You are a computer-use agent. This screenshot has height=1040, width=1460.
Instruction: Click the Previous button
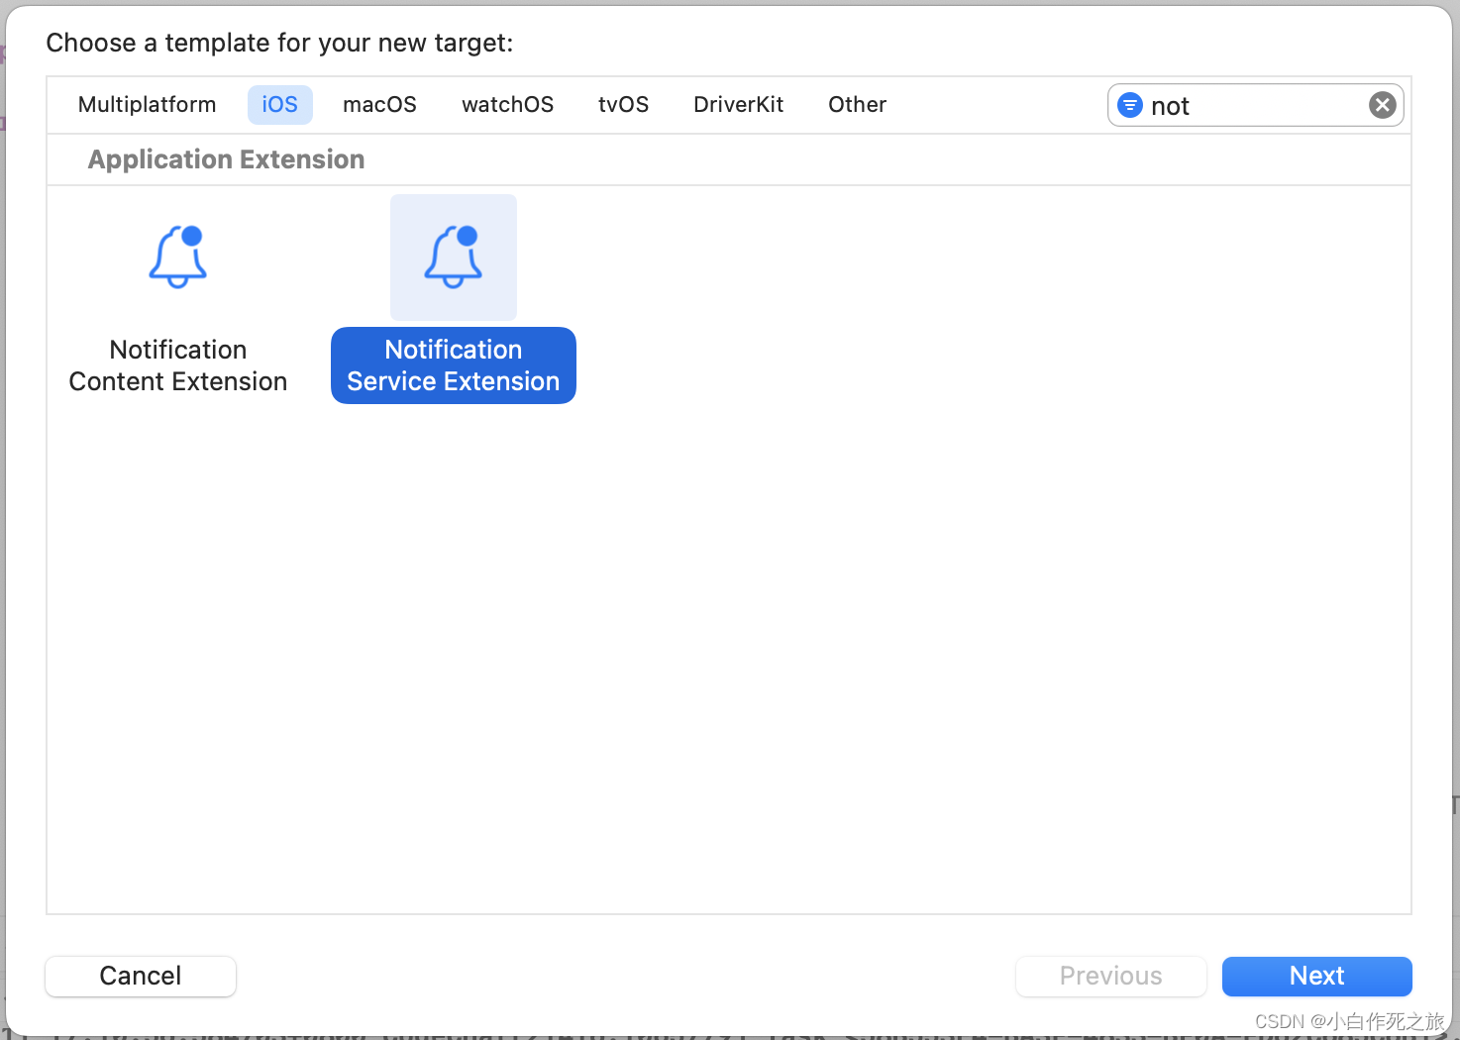click(x=1111, y=976)
